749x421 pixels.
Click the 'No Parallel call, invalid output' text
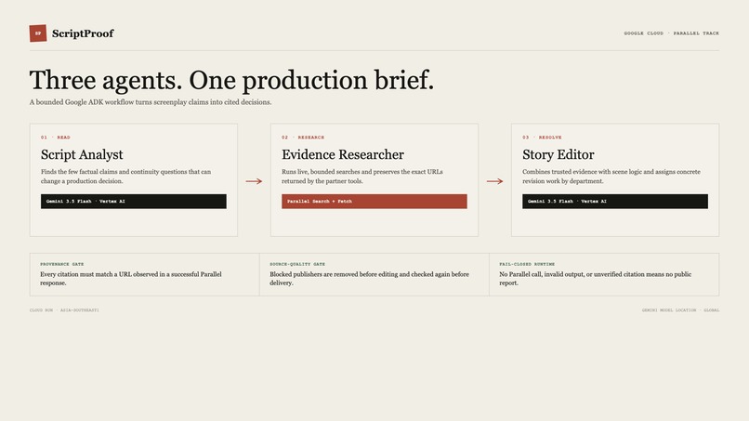pos(595,279)
